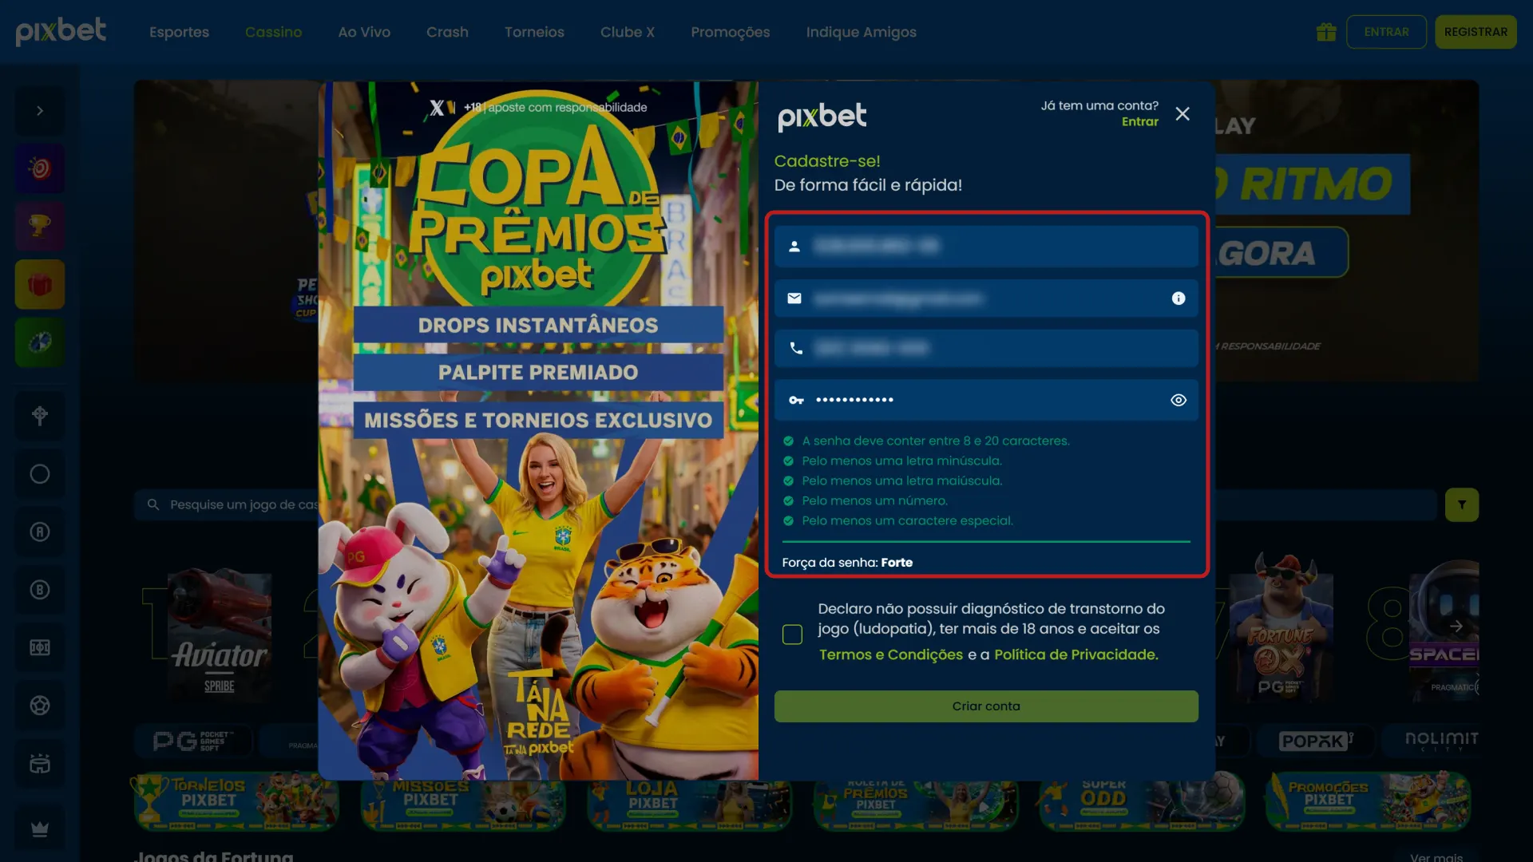The width and height of the screenshot is (1533, 862).
Task: Open the red gift box sidebar icon
Action: pos(40,284)
